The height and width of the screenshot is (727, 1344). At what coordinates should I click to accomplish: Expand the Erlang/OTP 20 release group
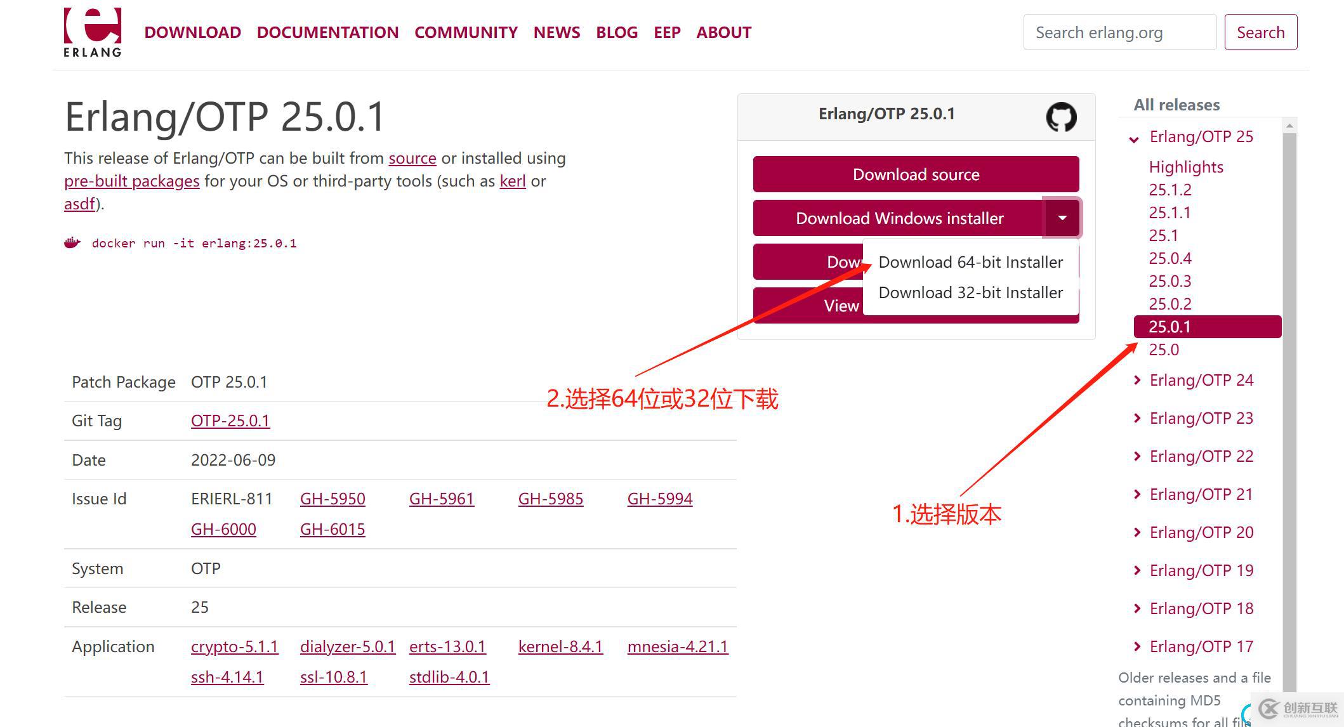click(1137, 532)
